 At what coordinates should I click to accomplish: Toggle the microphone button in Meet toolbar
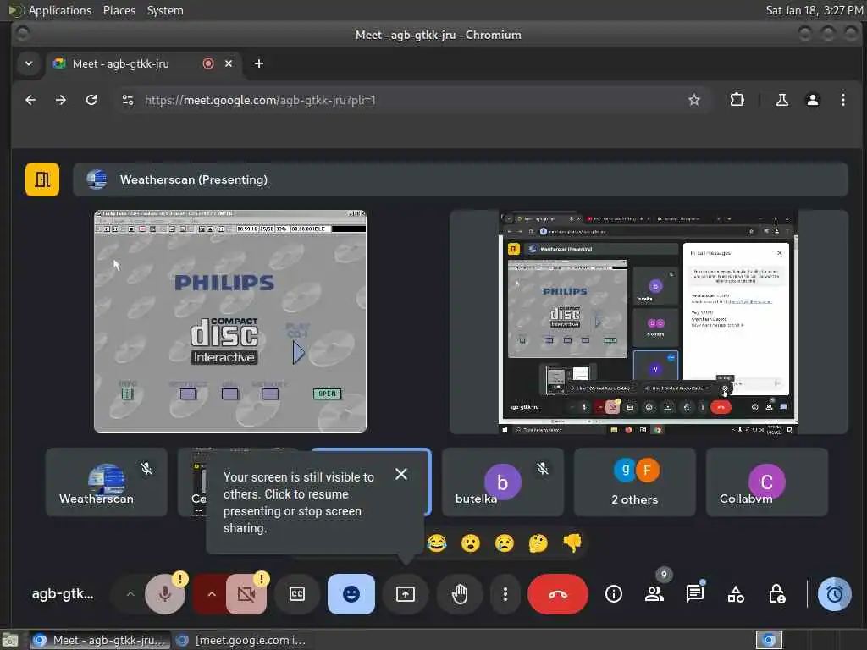click(x=165, y=594)
